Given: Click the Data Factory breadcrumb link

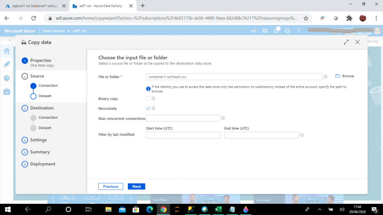Looking at the screenshot, I should click(54, 31).
